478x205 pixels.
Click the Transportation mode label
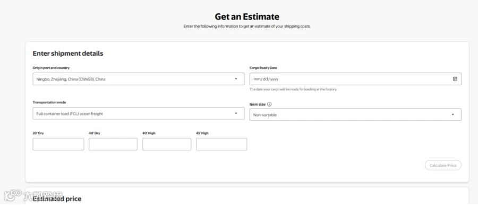(x=49, y=103)
